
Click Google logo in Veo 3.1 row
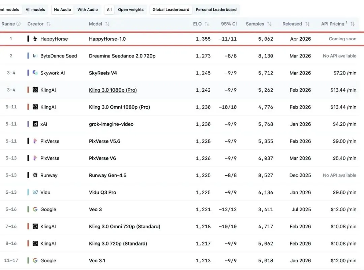[x=35, y=261]
